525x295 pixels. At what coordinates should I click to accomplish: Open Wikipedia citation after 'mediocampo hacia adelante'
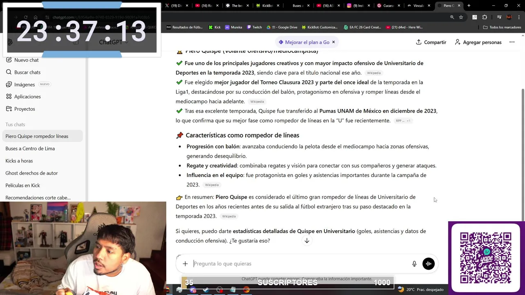click(x=257, y=102)
